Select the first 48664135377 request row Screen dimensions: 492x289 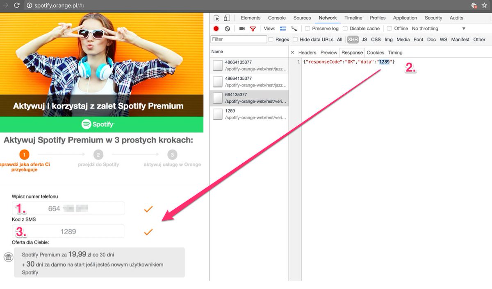[249, 65]
